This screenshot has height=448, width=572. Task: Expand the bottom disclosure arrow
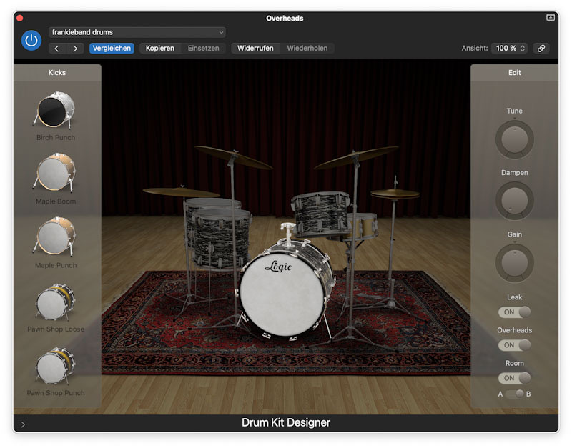pyautogui.click(x=23, y=424)
